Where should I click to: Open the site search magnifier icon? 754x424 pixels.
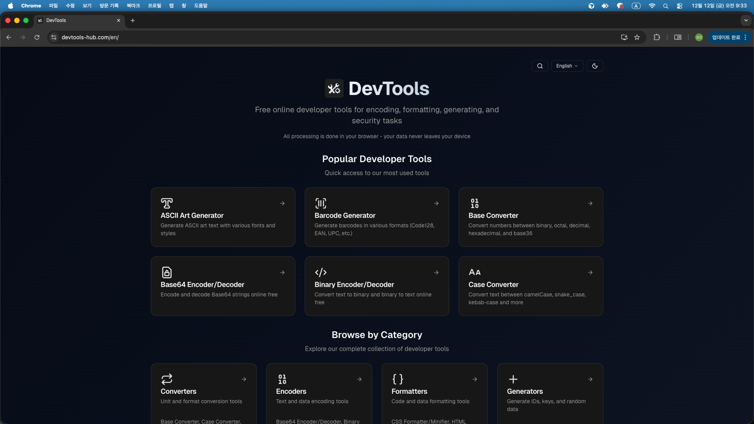click(540, 66)
